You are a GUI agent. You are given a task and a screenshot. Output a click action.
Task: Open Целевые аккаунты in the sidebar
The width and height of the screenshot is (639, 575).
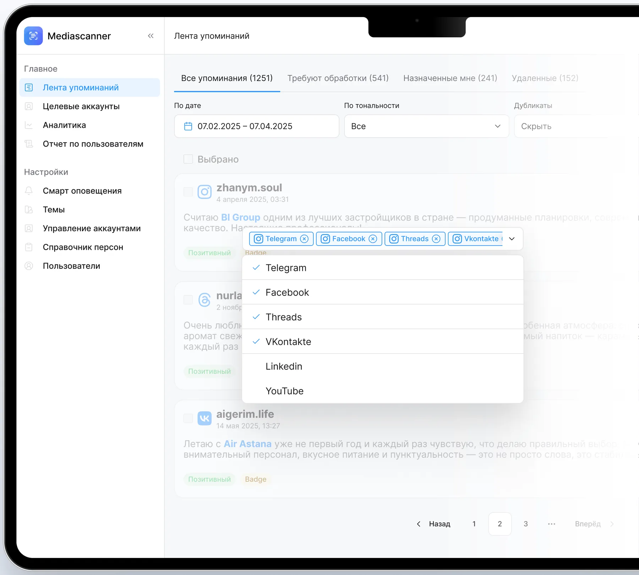[x=89, y=106]
